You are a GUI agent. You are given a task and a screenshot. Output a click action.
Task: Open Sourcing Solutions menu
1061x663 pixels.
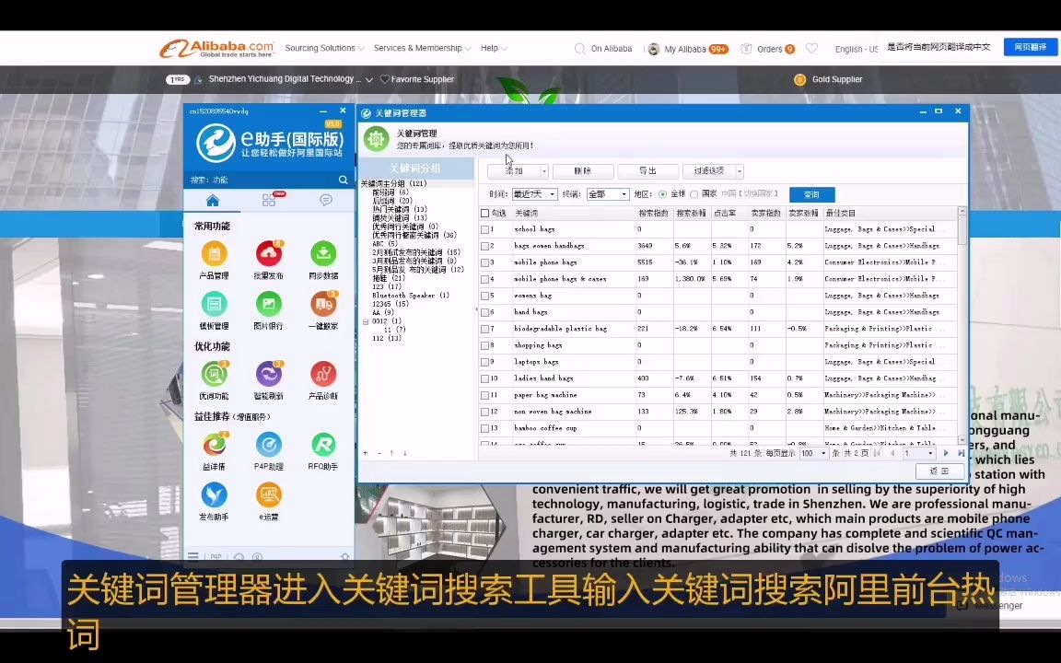pos(324,48)
